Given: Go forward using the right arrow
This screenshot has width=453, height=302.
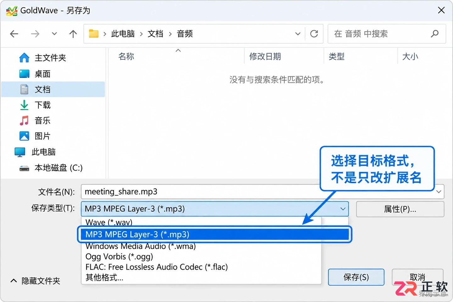Looking at the screenshot, I should [x=35, y=34].
